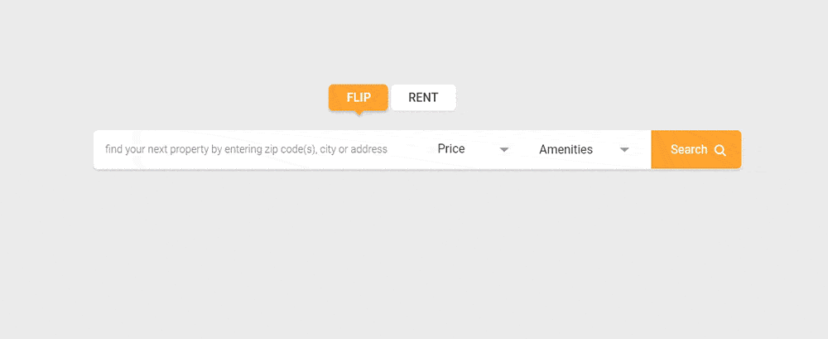This screenshot has width=828, height=339.
Task: Click the magnifying glass search icon
Action: [x=720, y=150]
